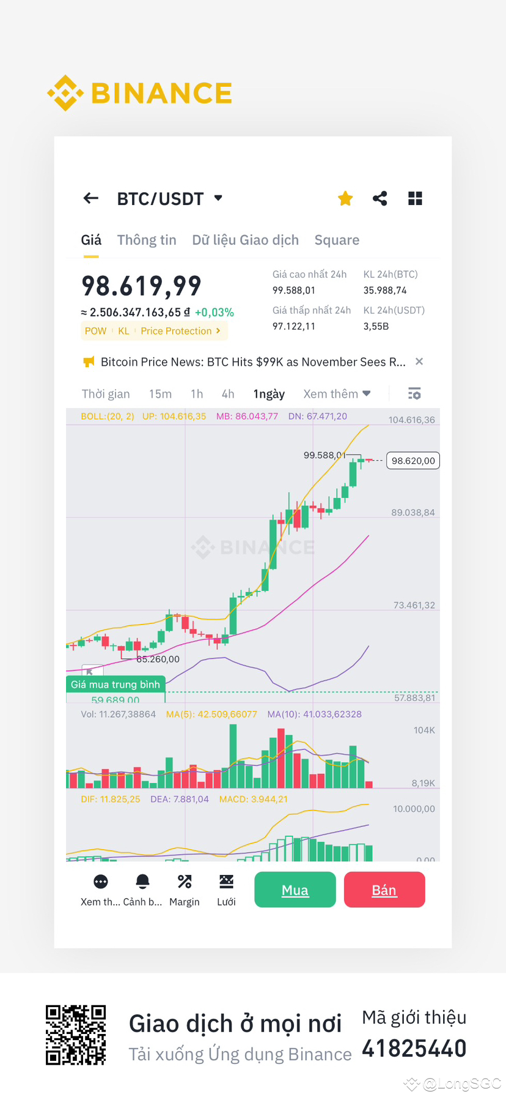Open the POW tag options
This screenshot has height=1097, width=506.
[95, 331]
